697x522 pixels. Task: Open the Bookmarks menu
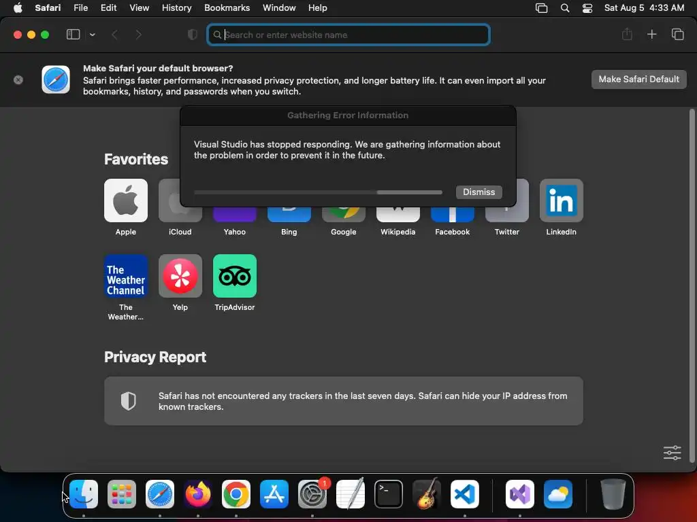(227, 7)
